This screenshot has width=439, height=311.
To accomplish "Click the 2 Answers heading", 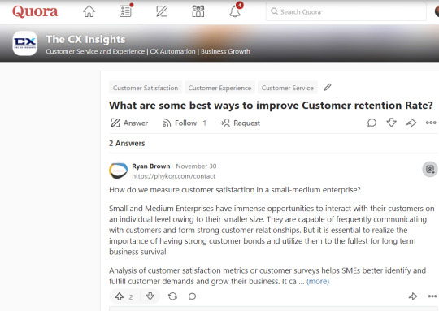I will point(127,143).
